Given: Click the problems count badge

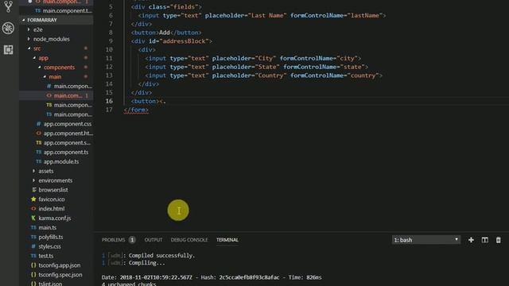Looking at the screenshot, I should coord(132,240).
